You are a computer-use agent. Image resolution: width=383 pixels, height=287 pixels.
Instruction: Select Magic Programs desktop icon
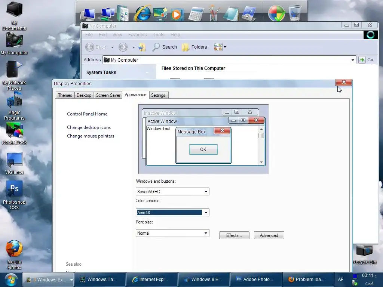point(14,106)
